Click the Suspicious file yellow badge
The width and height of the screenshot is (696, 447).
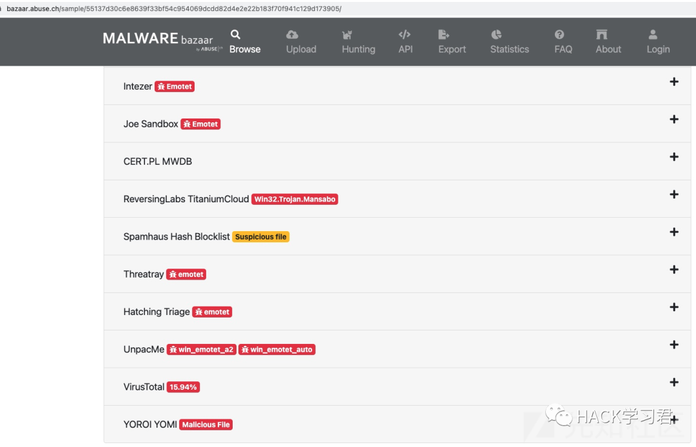pos(261,237)
